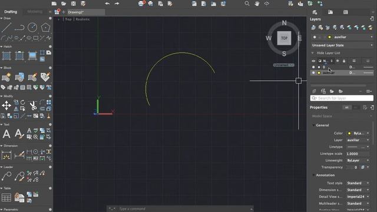Select the Multileader tool
377x212 pixels.
(6, 176)
